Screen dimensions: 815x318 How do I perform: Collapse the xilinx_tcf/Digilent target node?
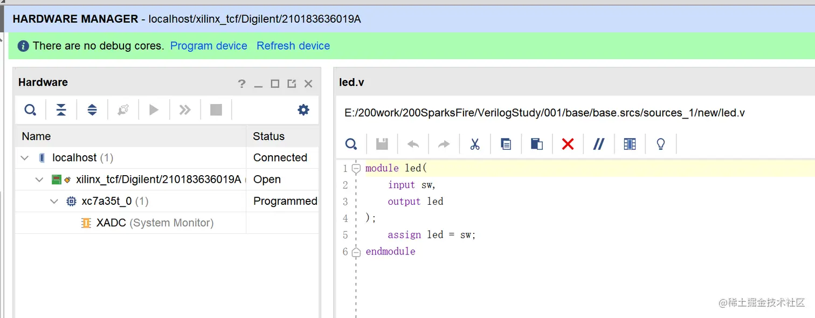tap(39, 179)
